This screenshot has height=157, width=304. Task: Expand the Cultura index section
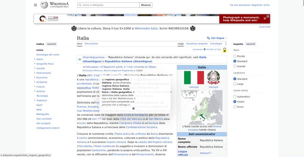[35, 86]
